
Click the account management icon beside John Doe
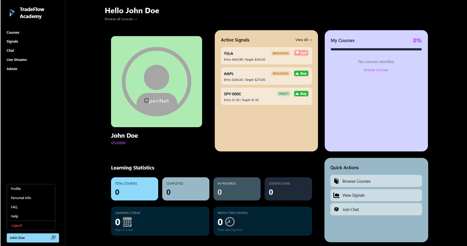click(x=53, y=238)
